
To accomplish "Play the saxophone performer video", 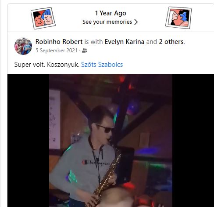I will pos(111,140).
